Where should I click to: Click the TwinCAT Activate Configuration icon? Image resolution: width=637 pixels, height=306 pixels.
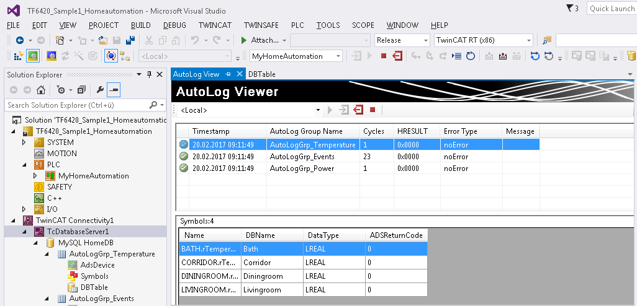pyautogui.click(x=18, y=56)
